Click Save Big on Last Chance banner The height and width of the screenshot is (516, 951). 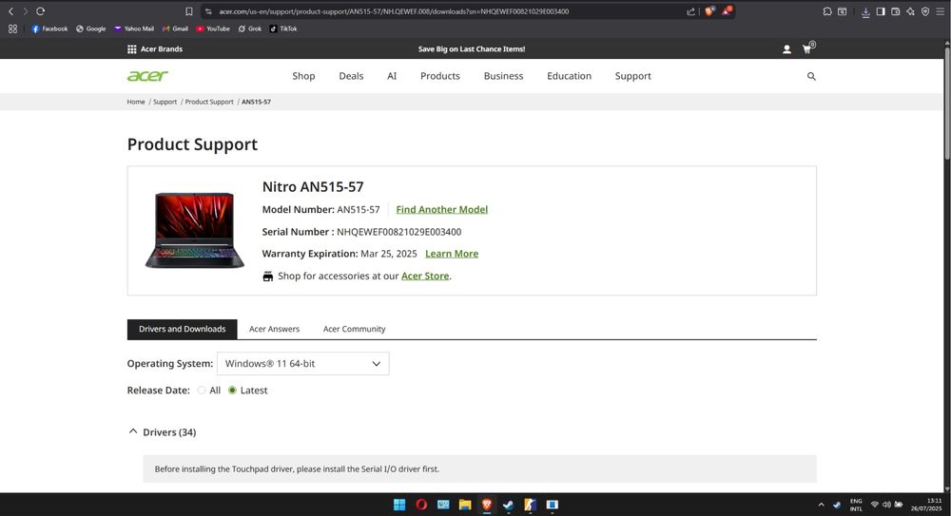pos(472,49)
